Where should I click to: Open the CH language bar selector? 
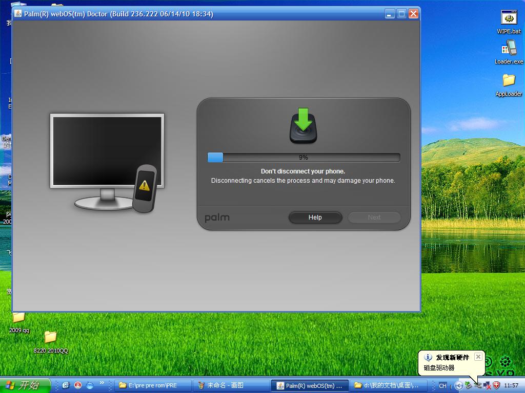click(442, 385)
